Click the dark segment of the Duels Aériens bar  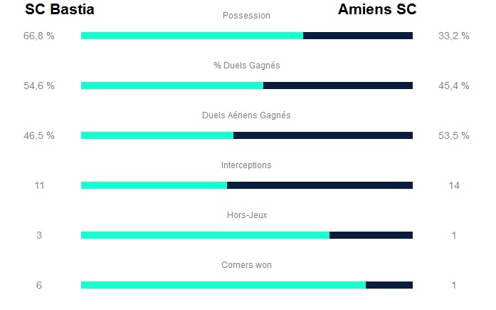[323, 135]
